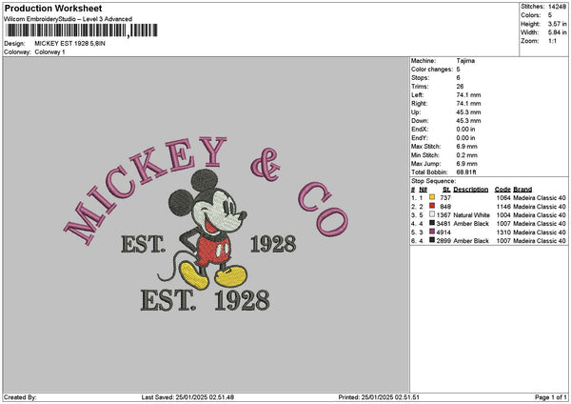The height and width of the screenshot is (404, 571).
Task: Click stitch count '4914' in stop 5
Action: point(443,232)
